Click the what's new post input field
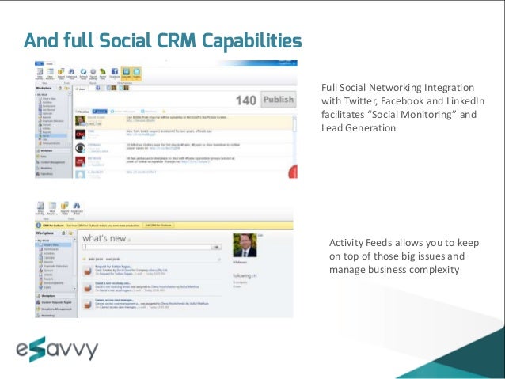This screenshot has height=379, width=505. point(147,248)
